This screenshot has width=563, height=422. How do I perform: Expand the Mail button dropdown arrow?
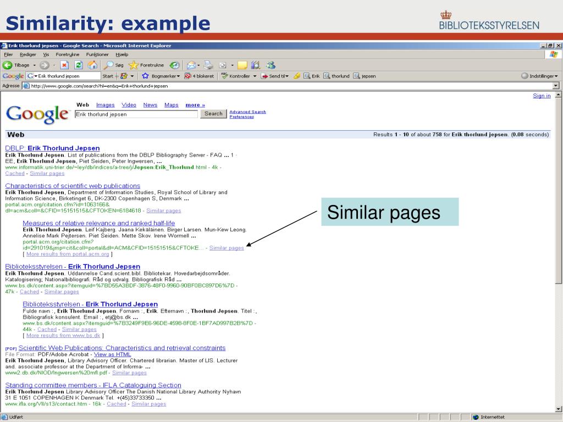[198, 65]
